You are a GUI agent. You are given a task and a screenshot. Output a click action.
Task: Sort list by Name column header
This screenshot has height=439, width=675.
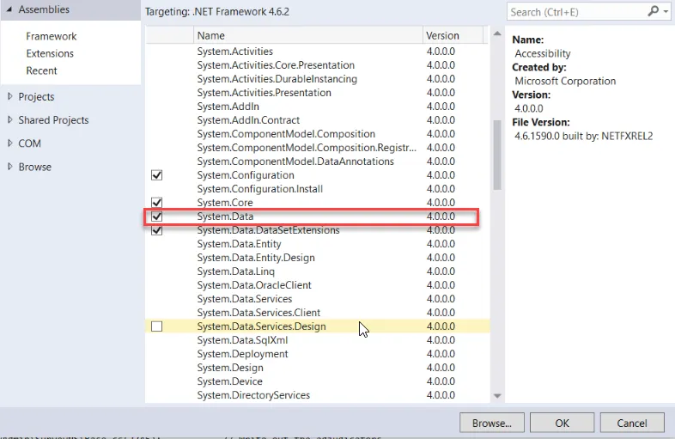(308, 35)
